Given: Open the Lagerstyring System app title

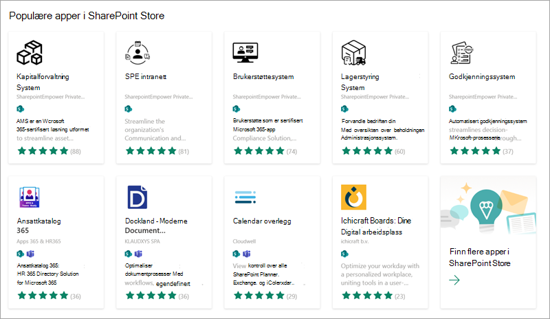Looking at the screenshot, I should coord(360,82).
